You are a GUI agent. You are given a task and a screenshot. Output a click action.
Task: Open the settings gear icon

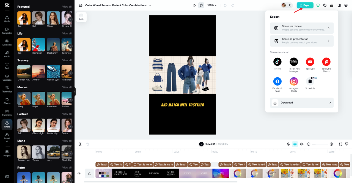click(x=346, y=5)
